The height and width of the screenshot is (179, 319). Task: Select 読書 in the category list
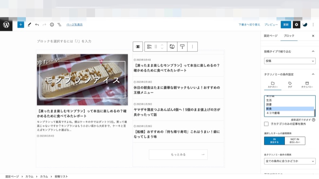[290, 104]
